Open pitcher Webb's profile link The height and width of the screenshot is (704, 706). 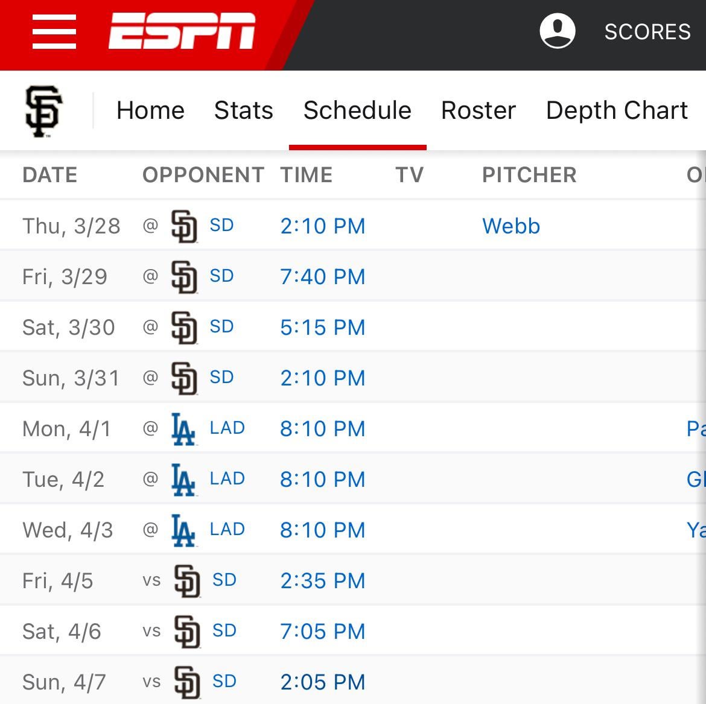coord(511,226)
